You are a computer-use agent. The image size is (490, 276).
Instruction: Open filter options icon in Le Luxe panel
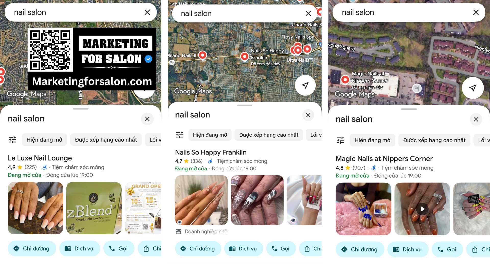coord(13,140)
